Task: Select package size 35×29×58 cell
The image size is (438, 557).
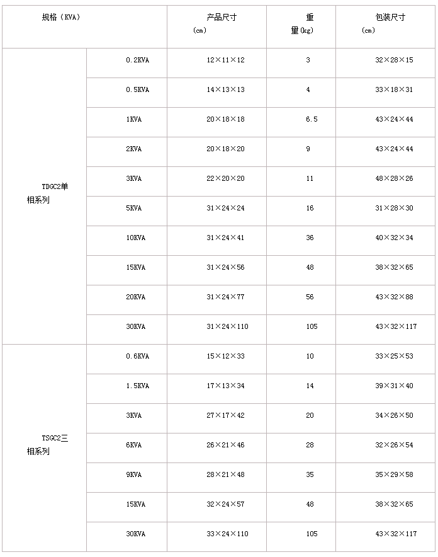Action: [394, 474]
